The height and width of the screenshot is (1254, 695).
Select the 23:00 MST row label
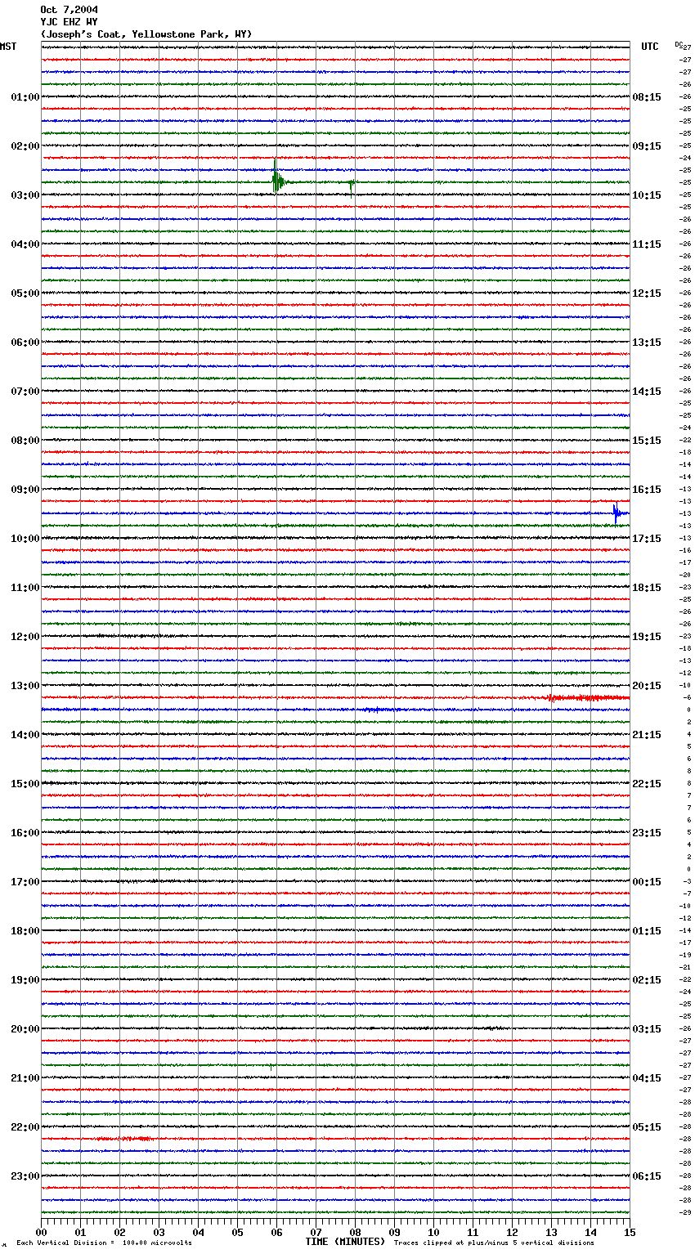pyautogui.click(x=25, y=1176)
